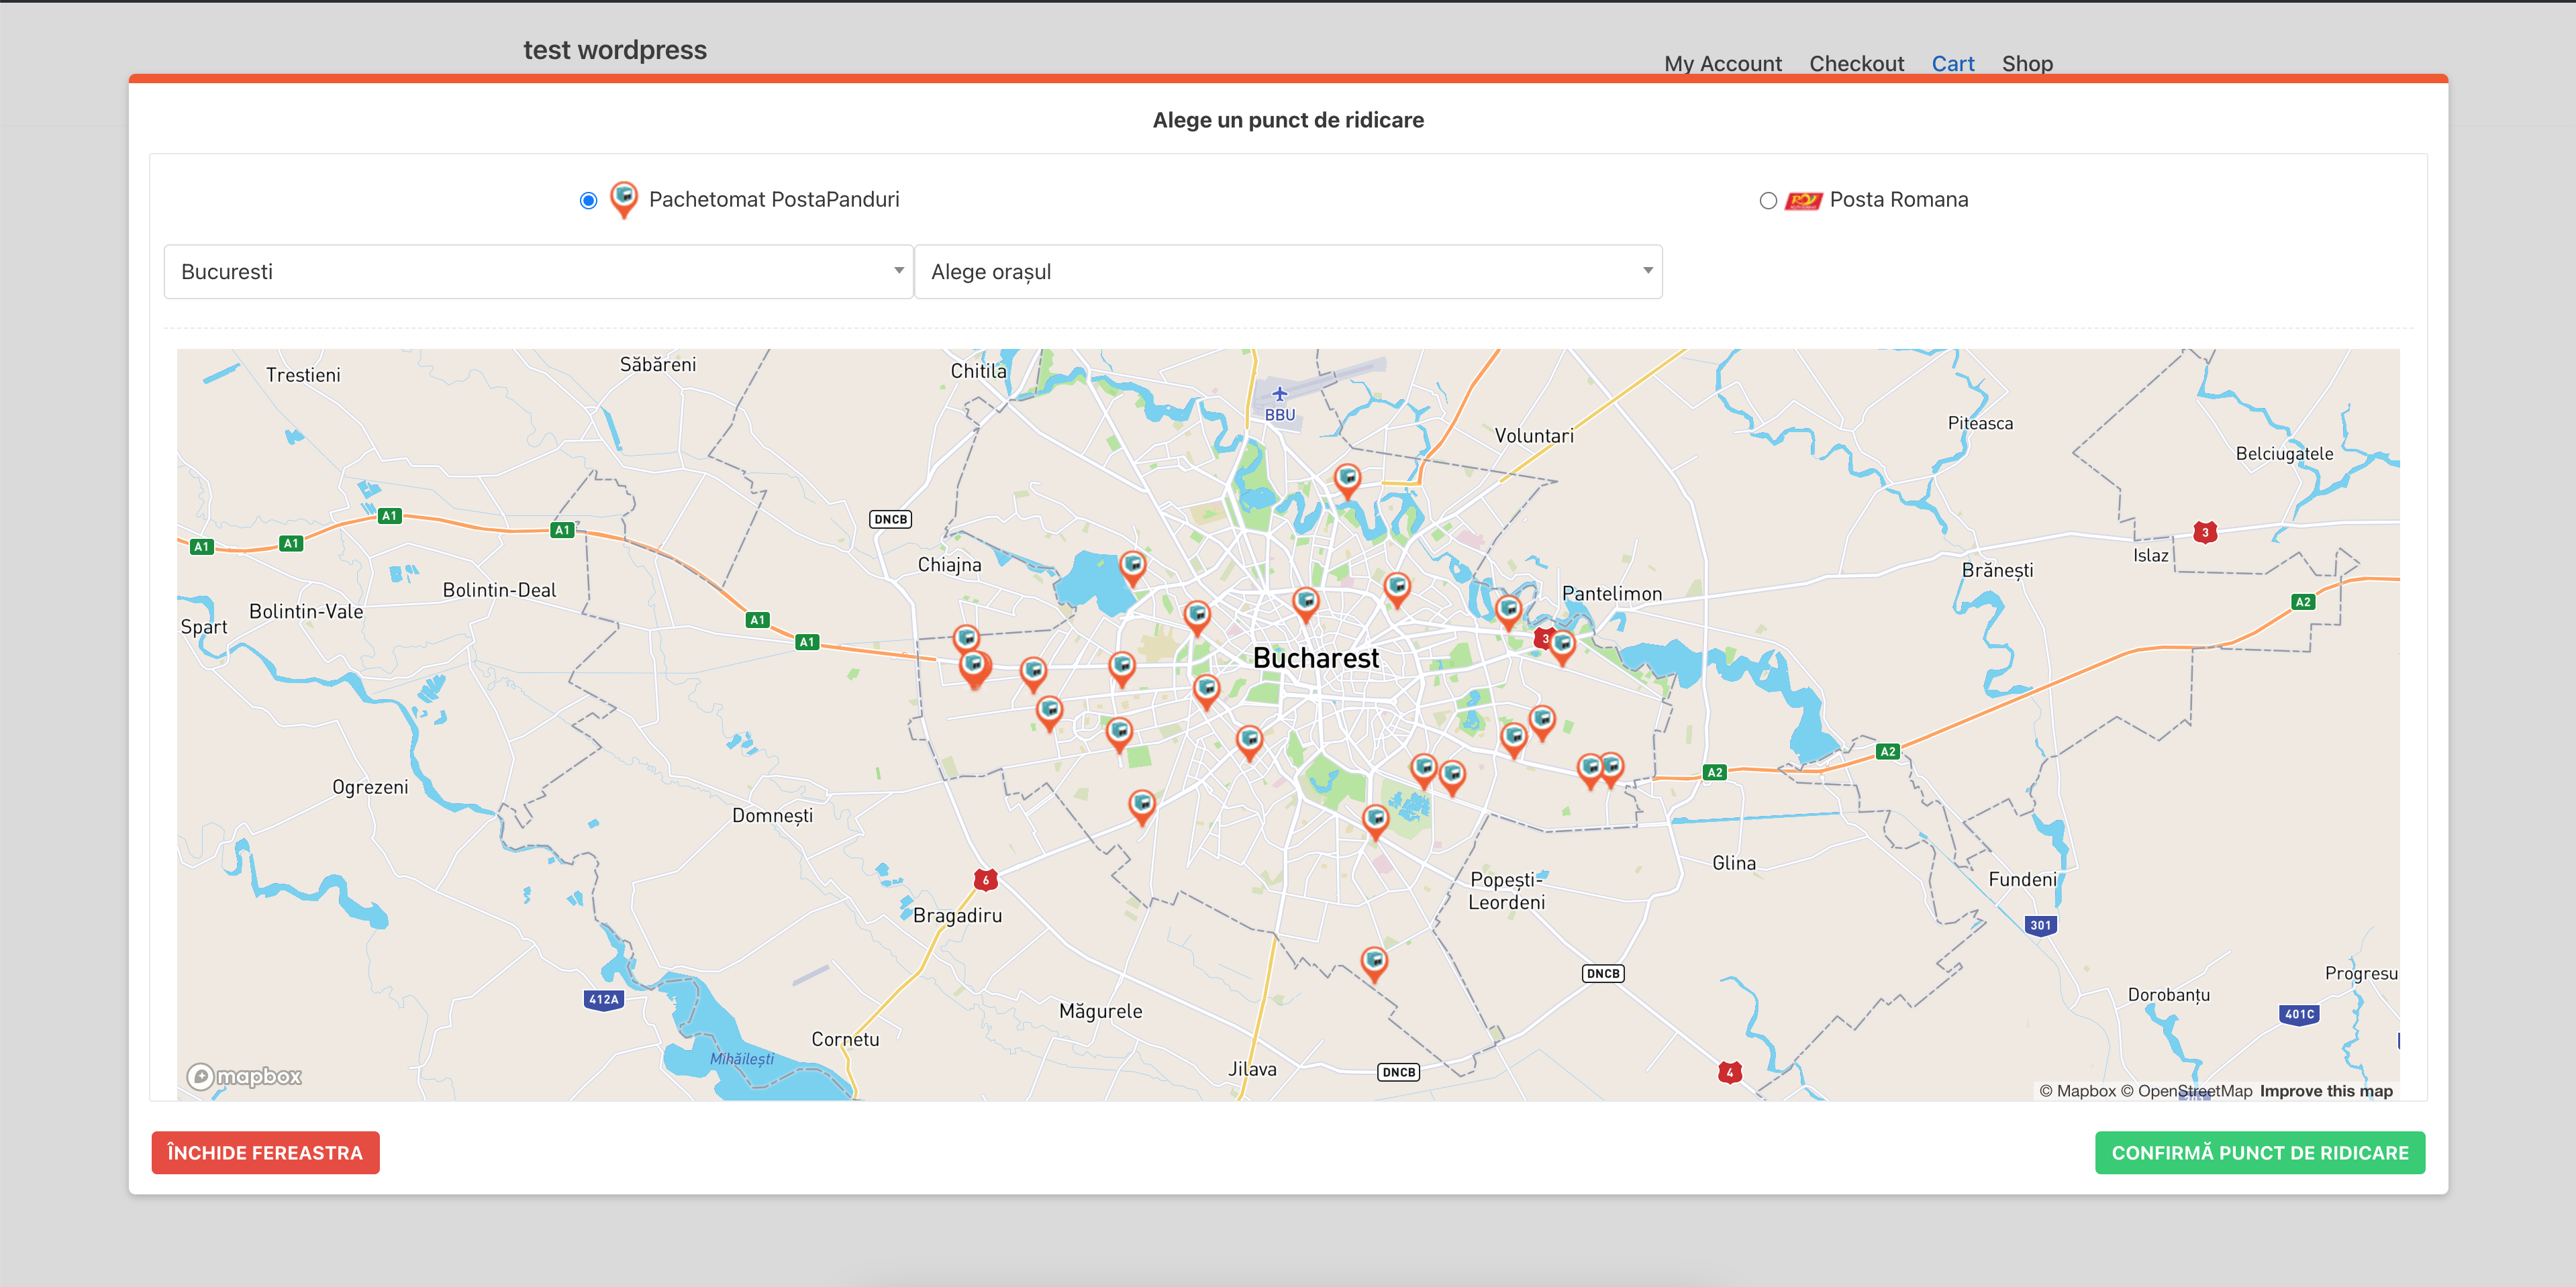This screenshot has height=1287, width=2576.
Task: Go to the Checkout menu link
Action: click(1856, 63)
